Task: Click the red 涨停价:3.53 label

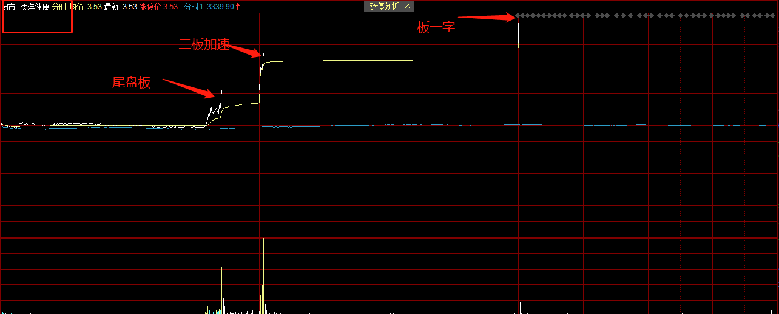Action: 158,7
